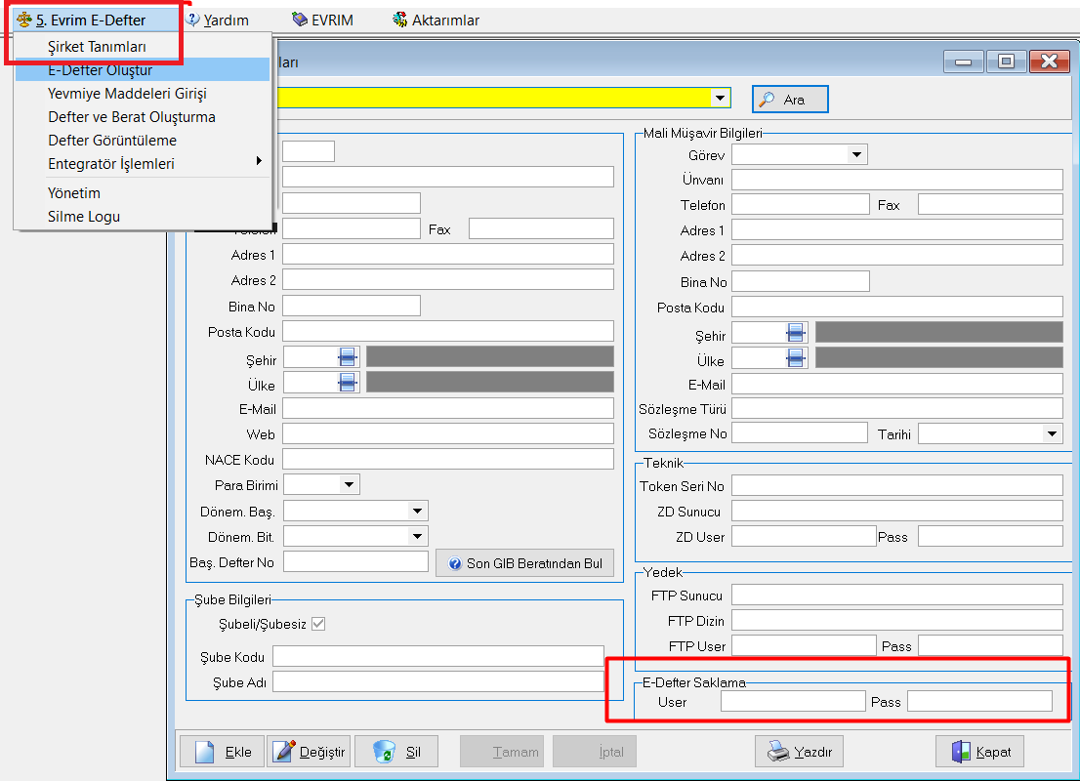Viewport: 1080px width, 781px height.
Task: Focus the NACE Kodu field
Action: (x=447, y=460)
